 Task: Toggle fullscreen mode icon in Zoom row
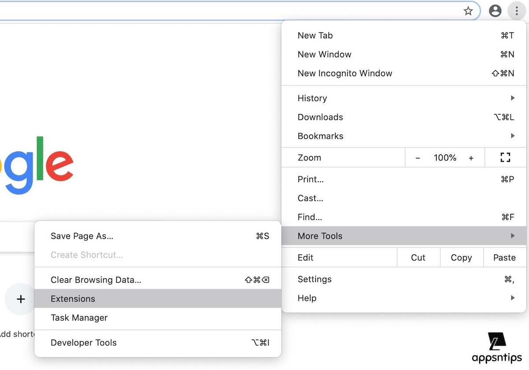click(505, 157)
